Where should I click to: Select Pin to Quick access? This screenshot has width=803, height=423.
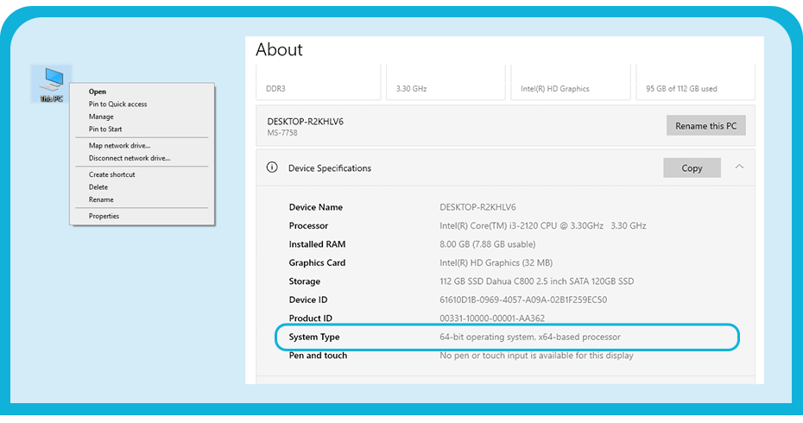(x=117, y=104)
